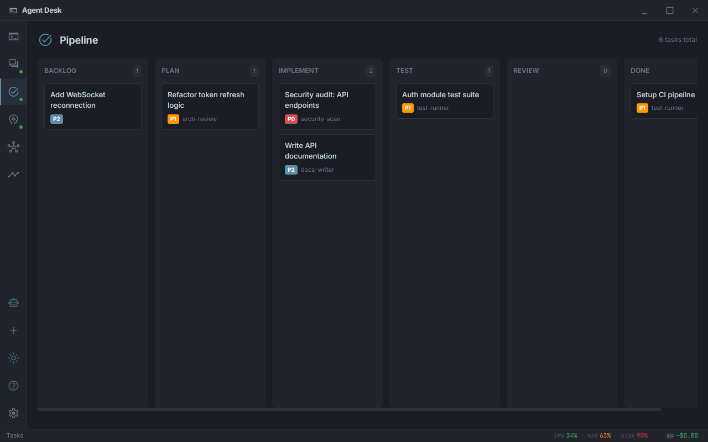Viewport: 708px width, 442px height.
Task: Click test-runner label on Auth module card
Action: [x=433, y=108]
